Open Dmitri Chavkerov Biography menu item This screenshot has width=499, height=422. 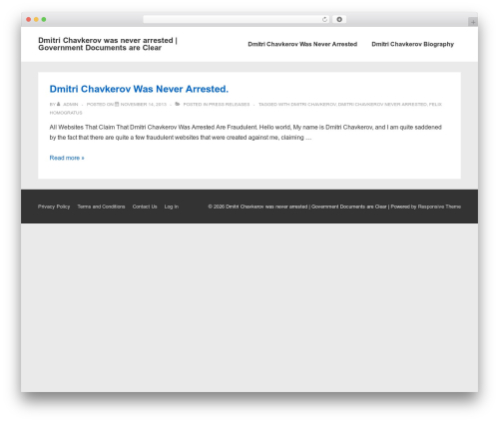pos(412,44)
